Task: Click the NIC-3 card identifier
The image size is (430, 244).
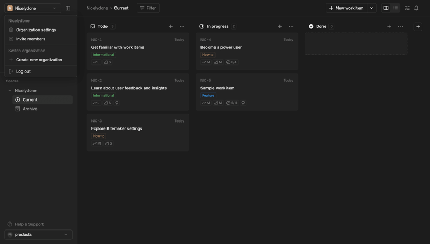Action: pyautogui.click(x=97, y=121)
